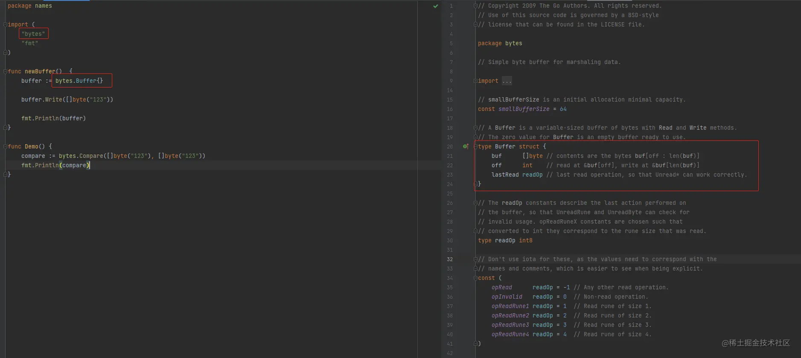
Task: Click buffer.Write call
Action: (67, 100)
